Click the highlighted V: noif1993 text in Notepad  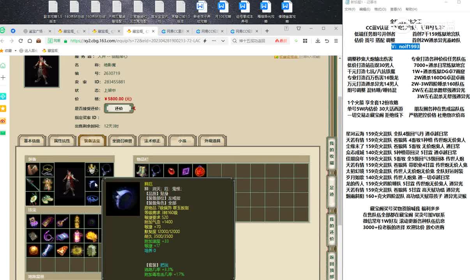405,47
